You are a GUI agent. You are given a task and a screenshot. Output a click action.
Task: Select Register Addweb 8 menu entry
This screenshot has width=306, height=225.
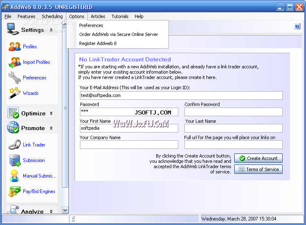click(x=118, y=43)
